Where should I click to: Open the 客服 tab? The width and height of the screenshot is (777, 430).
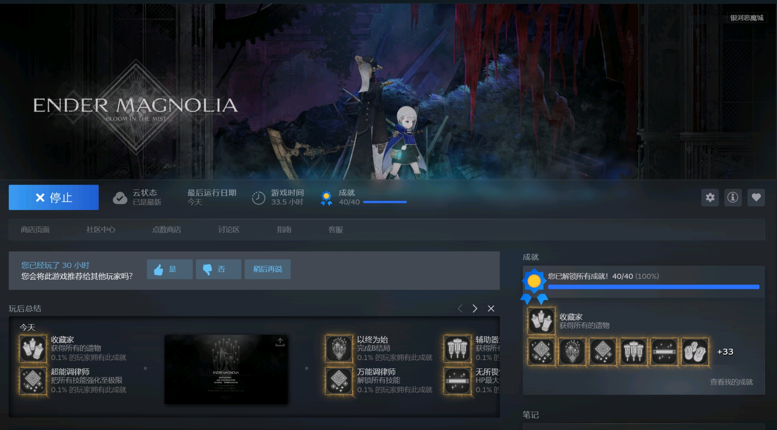(336, 229)
